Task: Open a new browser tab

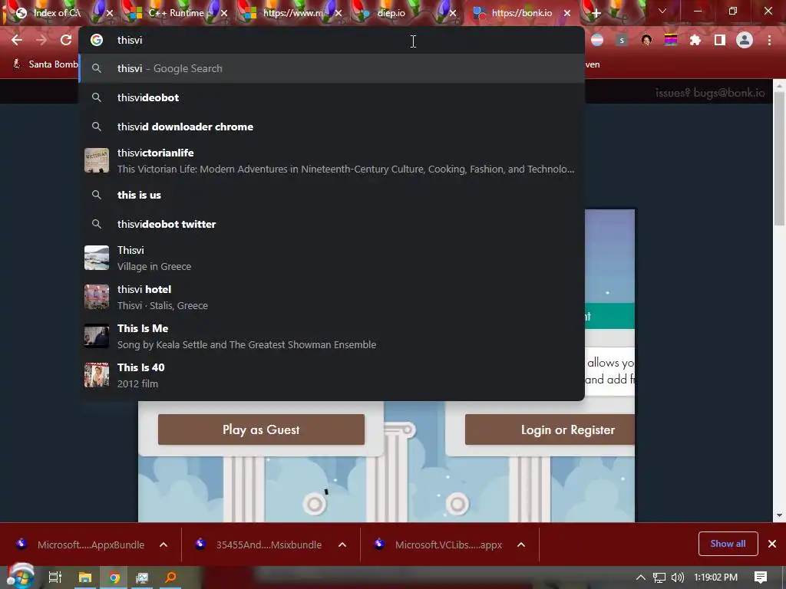Action: 596,13
